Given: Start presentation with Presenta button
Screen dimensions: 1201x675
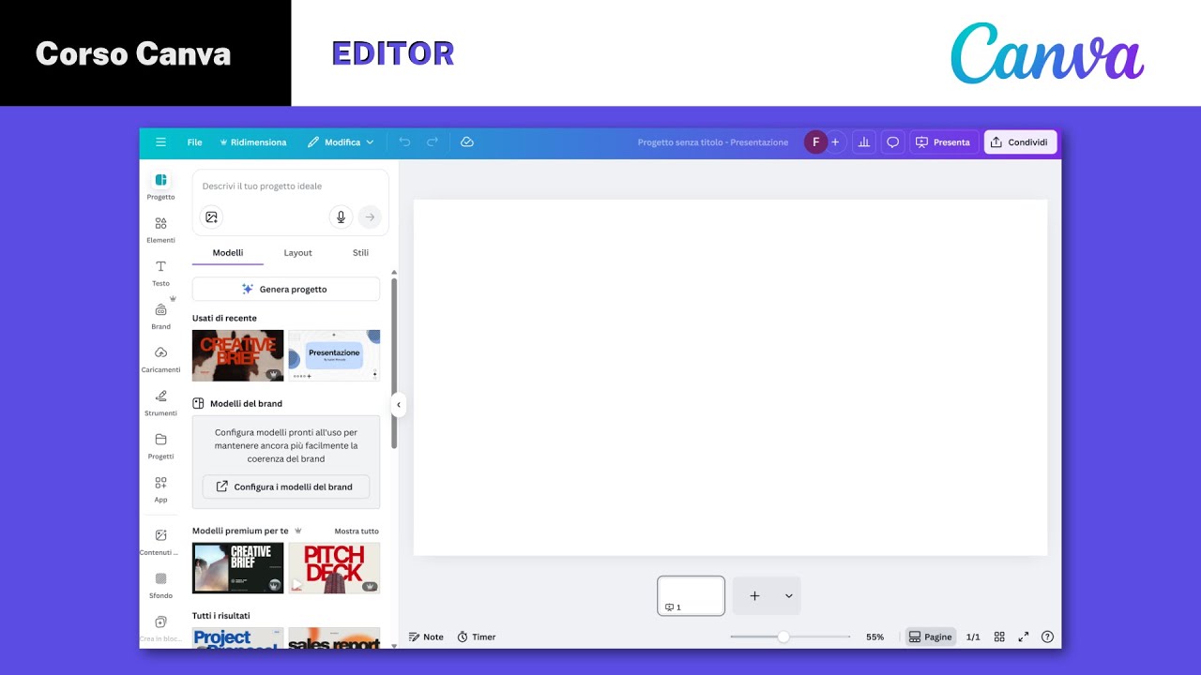Looking at the screenshot, I should (943, 142).
